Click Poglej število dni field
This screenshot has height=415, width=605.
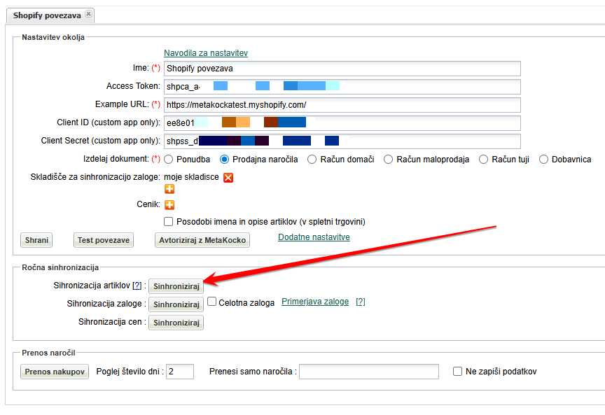coord(180,372)
